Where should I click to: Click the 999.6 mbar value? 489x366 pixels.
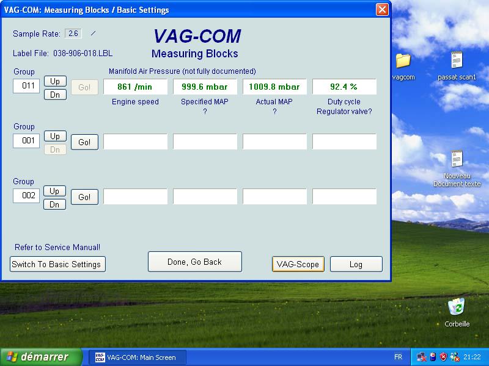pyautogui.click(x=205, y=87)
